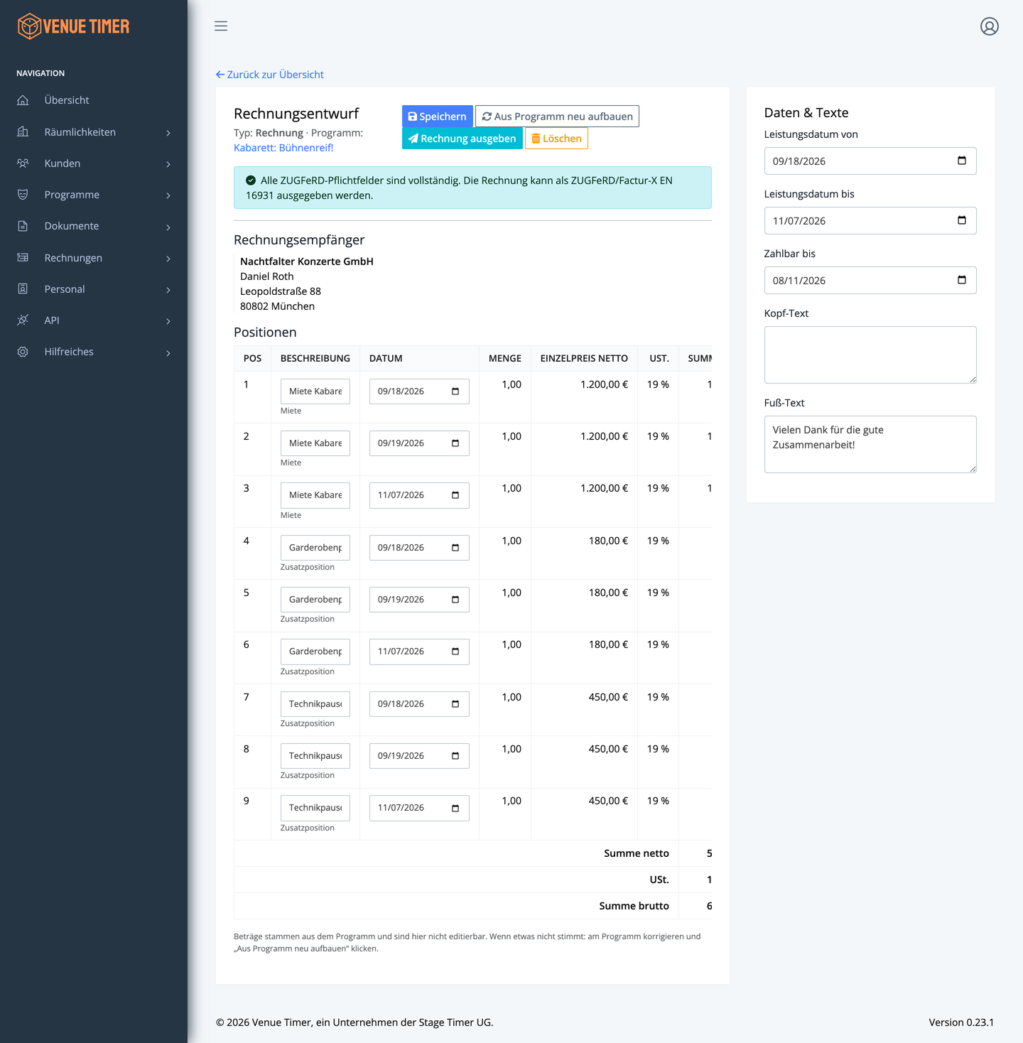
Task: Open calendar picker for Zahlbar bis
Action: pyautogui.click(x=962, y=280)
